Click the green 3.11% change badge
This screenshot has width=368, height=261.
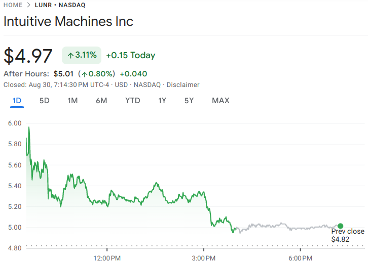point(82,55)
